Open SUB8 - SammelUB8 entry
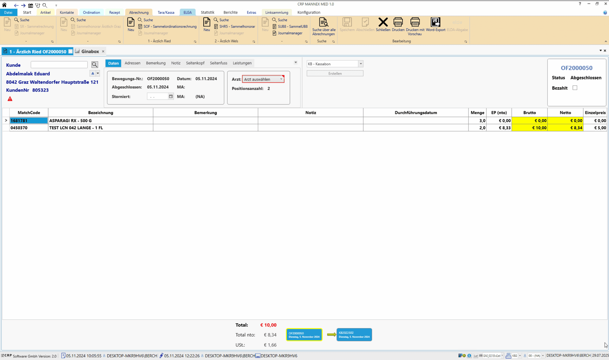The width and height of the screenshot is (609, 360). (290, 27)
